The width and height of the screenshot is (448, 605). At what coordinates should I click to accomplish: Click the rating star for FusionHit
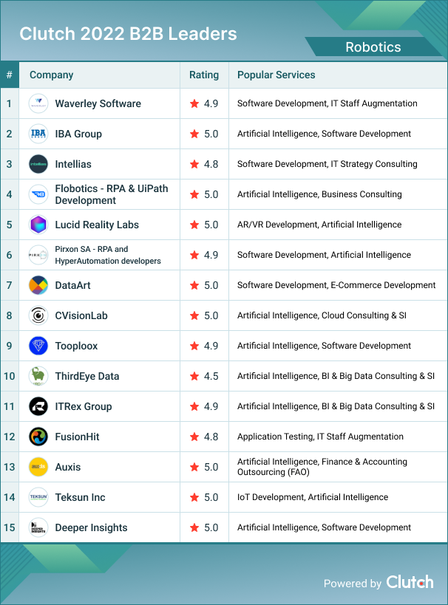194,437
